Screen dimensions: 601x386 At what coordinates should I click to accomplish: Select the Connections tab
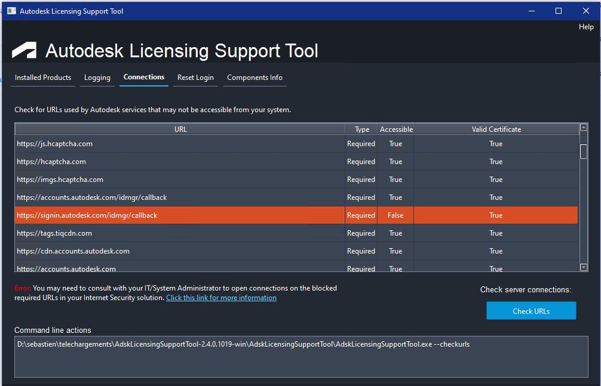[x=144, y=77]
